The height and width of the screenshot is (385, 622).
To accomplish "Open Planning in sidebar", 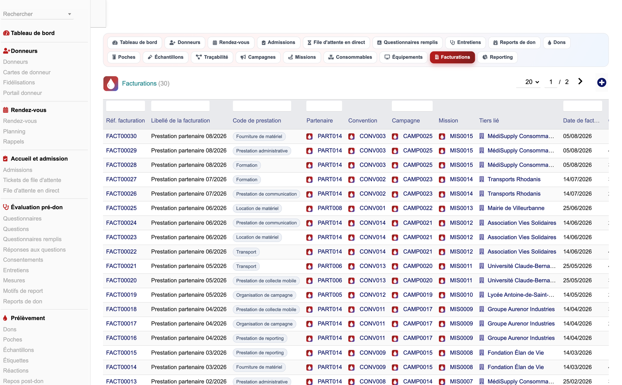I will click(x=14, y=131).
